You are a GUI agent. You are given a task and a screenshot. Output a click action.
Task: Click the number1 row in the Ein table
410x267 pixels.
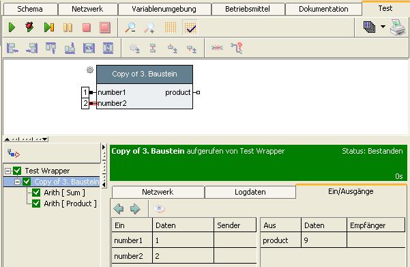[x=184, y=240]
